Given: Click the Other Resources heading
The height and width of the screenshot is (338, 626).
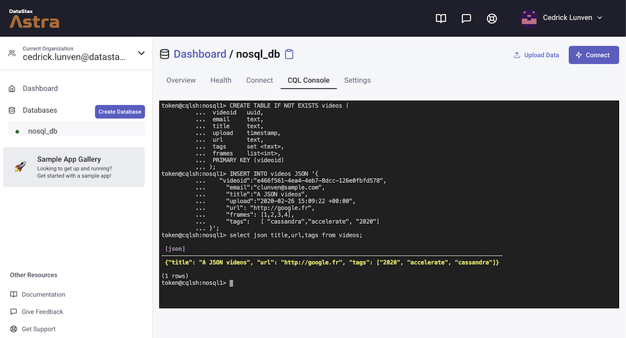Looking at the screenshot, I should tap(33, 275).
